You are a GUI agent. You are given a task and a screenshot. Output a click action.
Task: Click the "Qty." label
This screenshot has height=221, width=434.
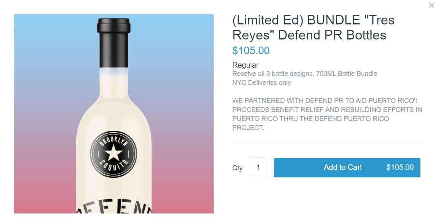point(238,168)
